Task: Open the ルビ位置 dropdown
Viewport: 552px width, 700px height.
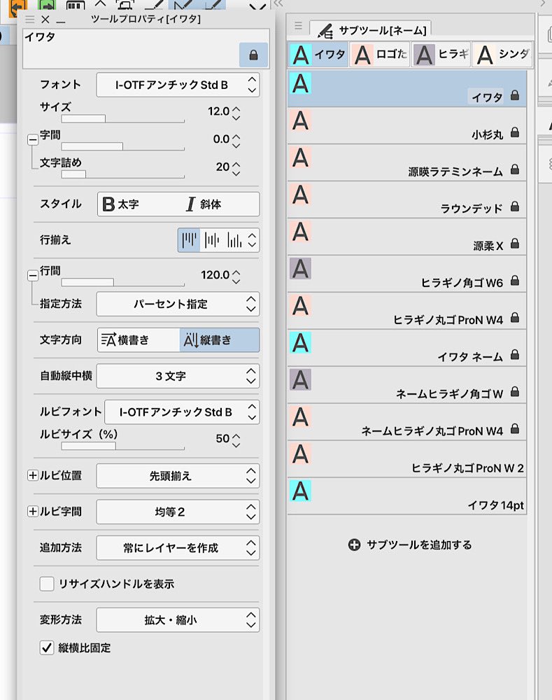Action: click(178, 476)
